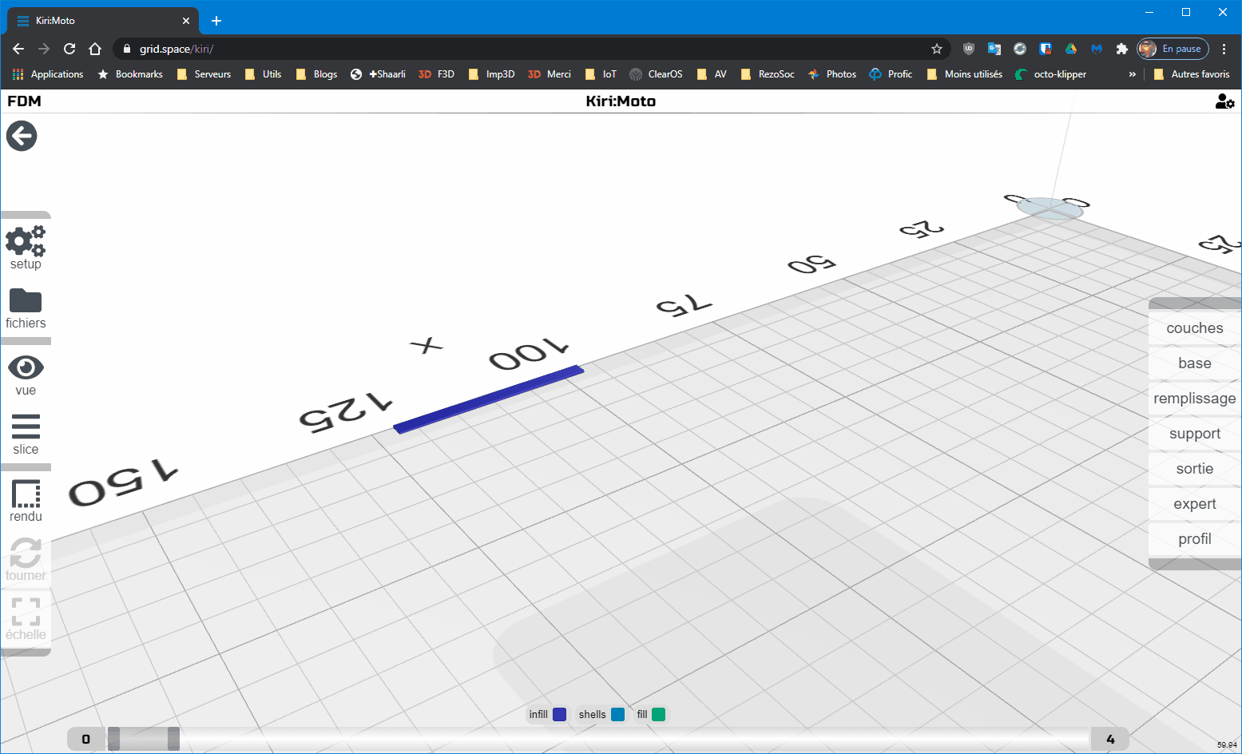Open the octo-klipper bookmark
The width and height of the screenshot is (1242, 754).
click(x=1050, y=74)
